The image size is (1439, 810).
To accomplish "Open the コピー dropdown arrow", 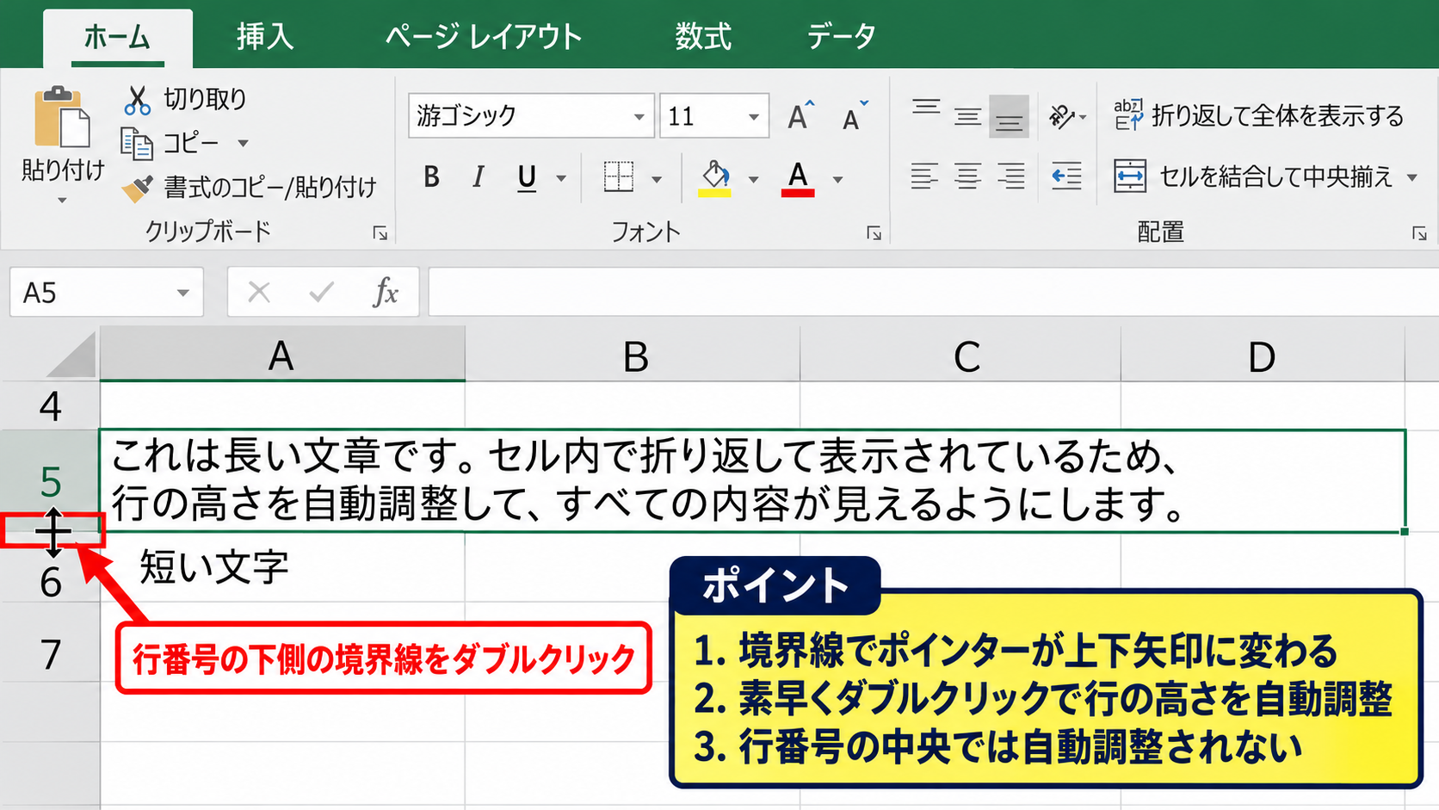I will [x=243, y=144].
